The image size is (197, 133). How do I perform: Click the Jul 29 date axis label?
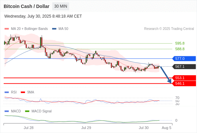86,128
